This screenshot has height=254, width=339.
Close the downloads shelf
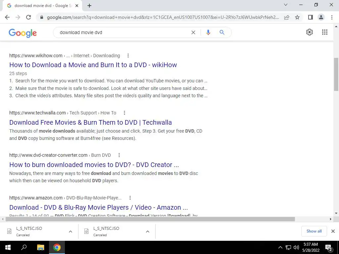tap(333, 231)
